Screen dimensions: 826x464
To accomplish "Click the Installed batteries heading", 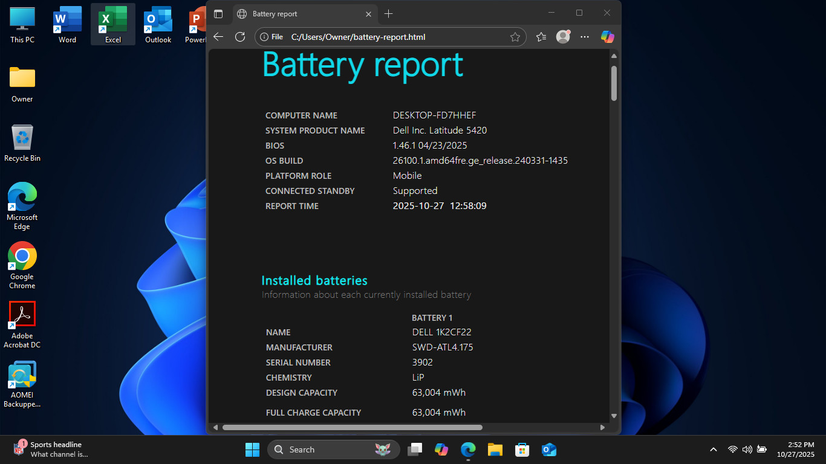I will (x=314, y=280).
